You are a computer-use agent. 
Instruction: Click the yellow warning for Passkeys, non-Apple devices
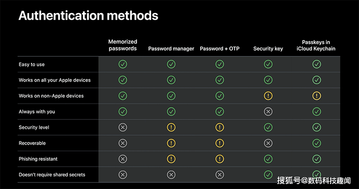(x=316, y=96)
